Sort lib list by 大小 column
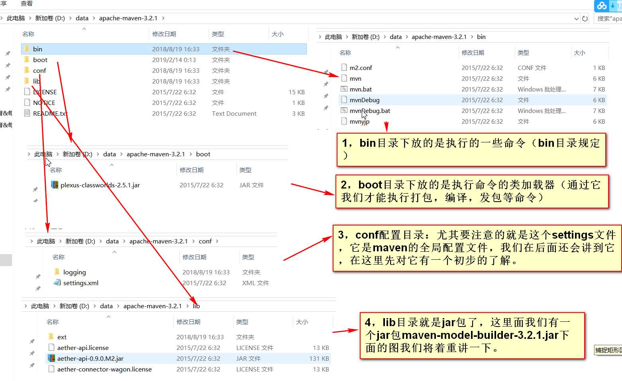 302,322
